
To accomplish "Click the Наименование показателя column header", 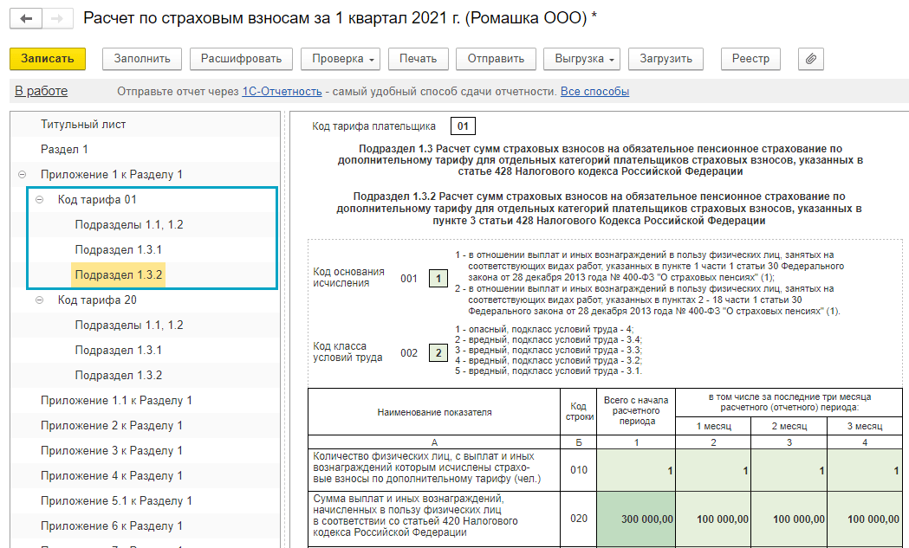I will pos(434,412).
